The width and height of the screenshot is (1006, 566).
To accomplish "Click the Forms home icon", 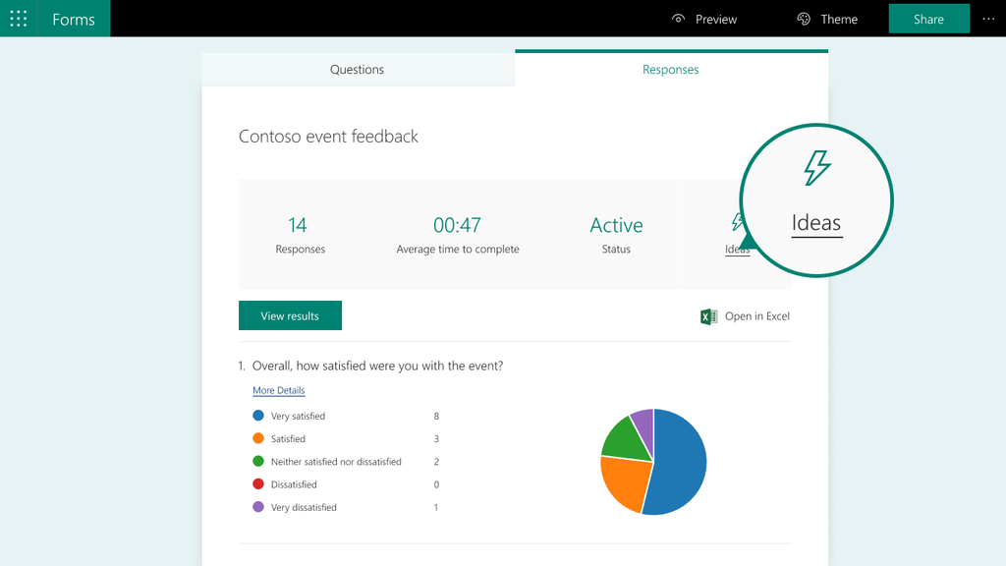I will (74, 18).
